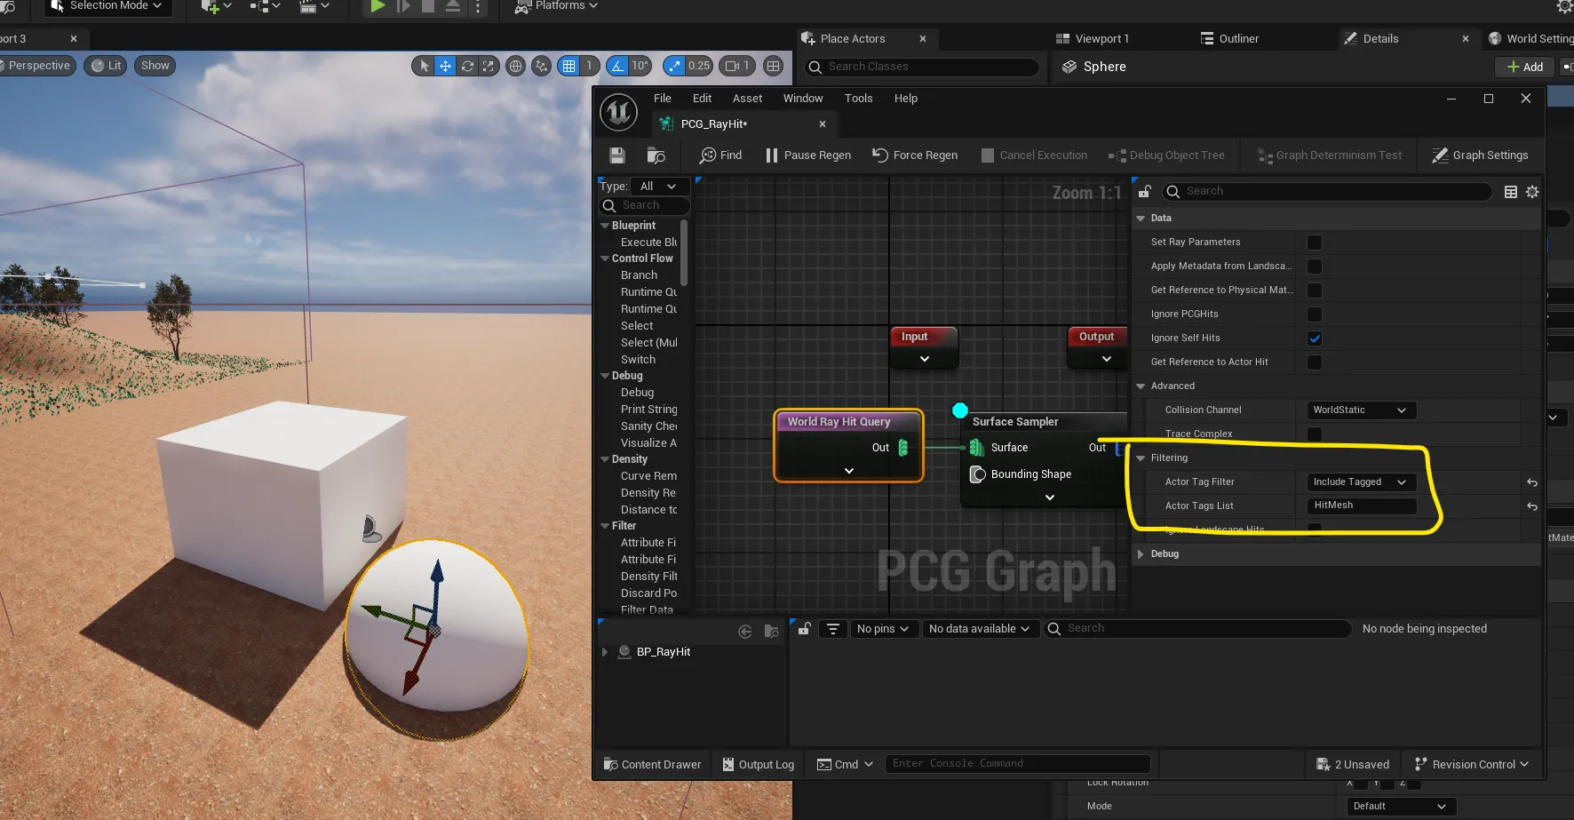
Task: Collapse Control Flow category in palette
Action: (x=605, y=259)
